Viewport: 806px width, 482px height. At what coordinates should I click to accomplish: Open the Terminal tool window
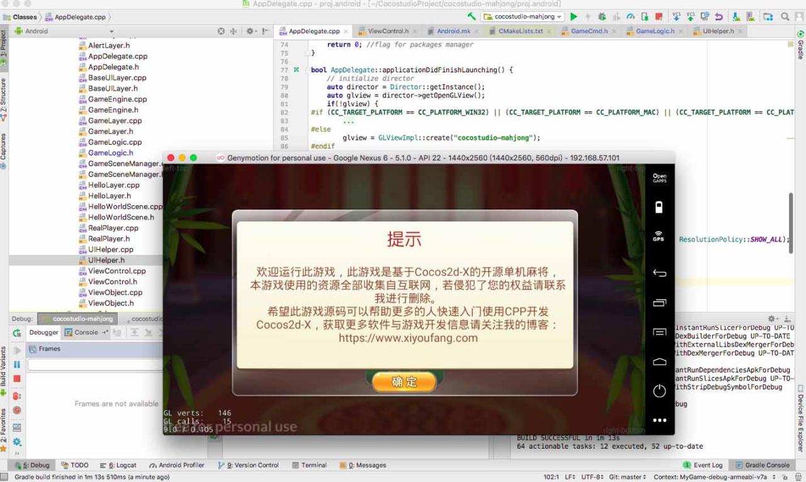(x=309, y=465)
